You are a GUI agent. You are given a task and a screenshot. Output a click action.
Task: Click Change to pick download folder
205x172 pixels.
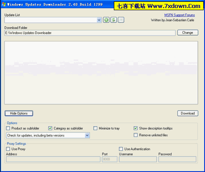click(x=188, y=32)
